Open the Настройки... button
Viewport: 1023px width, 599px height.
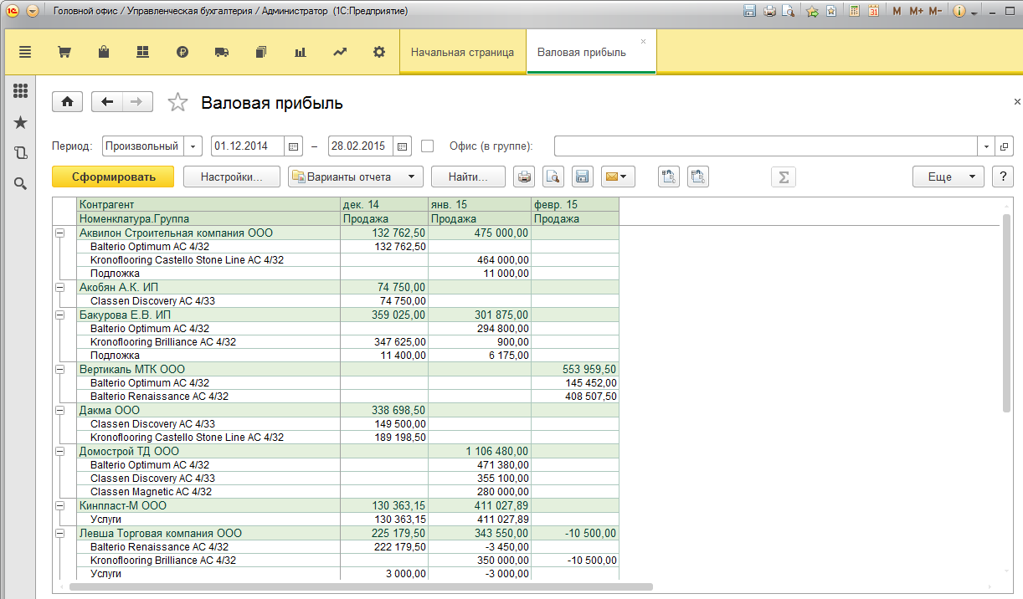click(x=232, y=177)
